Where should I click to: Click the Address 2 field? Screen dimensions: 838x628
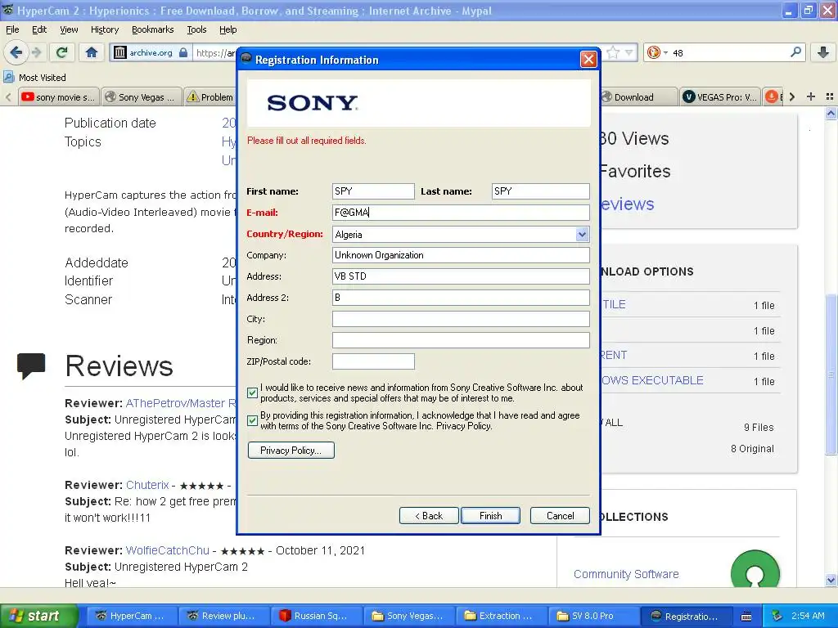[461, 298]
